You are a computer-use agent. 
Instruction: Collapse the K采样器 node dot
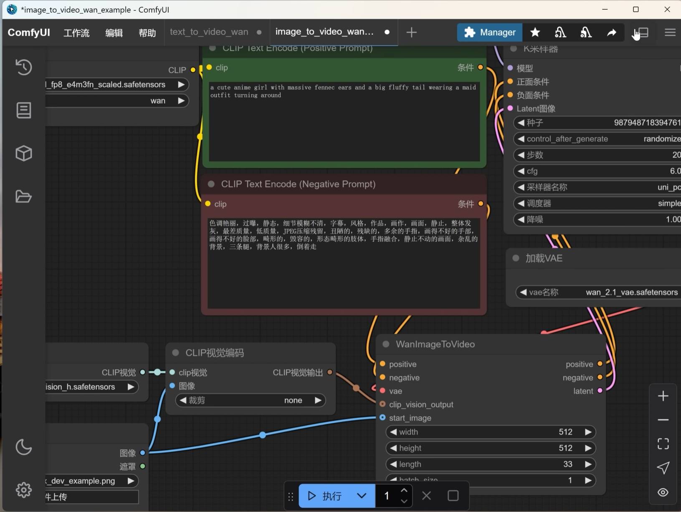pos(514,49)
